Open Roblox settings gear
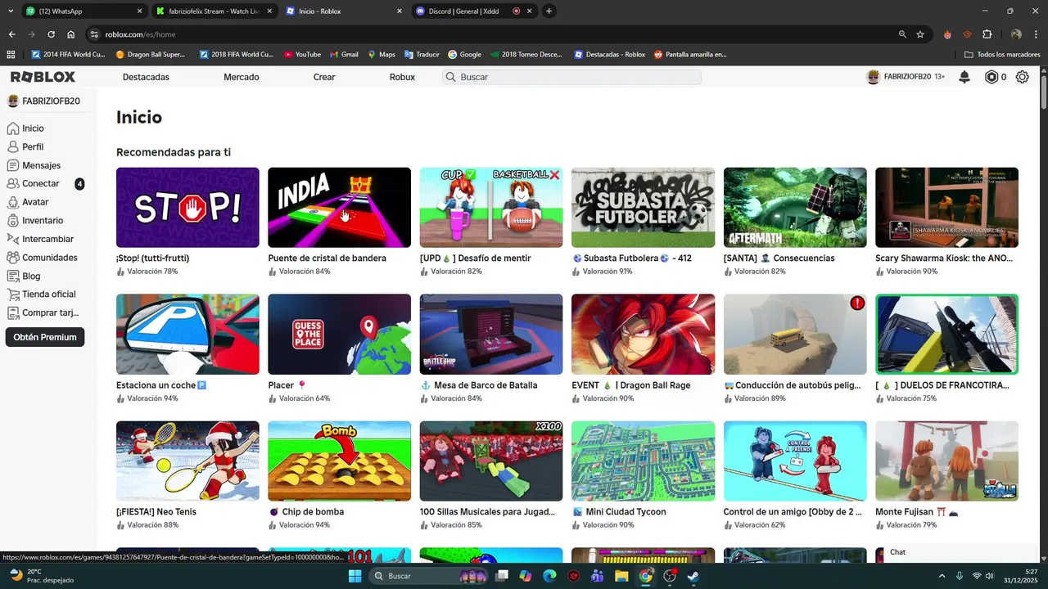1048x589 pixels. pos(1023,77)
